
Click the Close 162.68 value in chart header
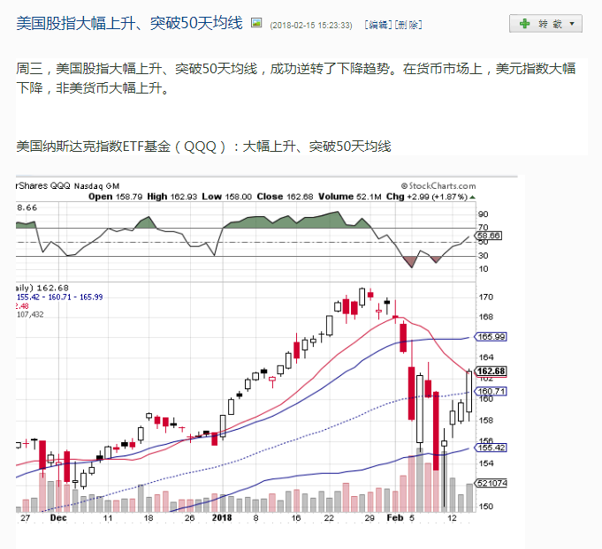click(285, 197)
